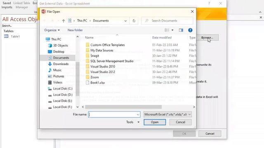Open Saved Imports in Access ribbon
The image size is (264, 148).
pyautogui.click(x=7, y=5)
